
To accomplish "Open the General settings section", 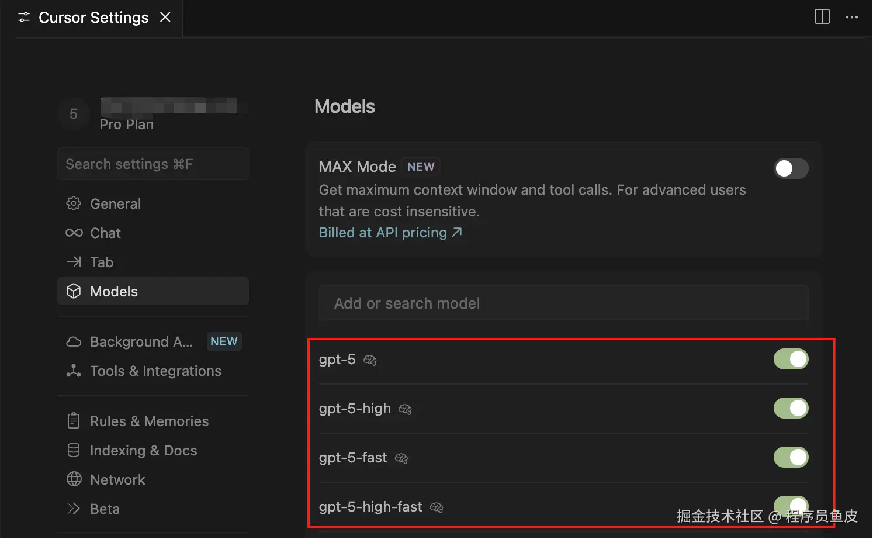I will (153, 203).
